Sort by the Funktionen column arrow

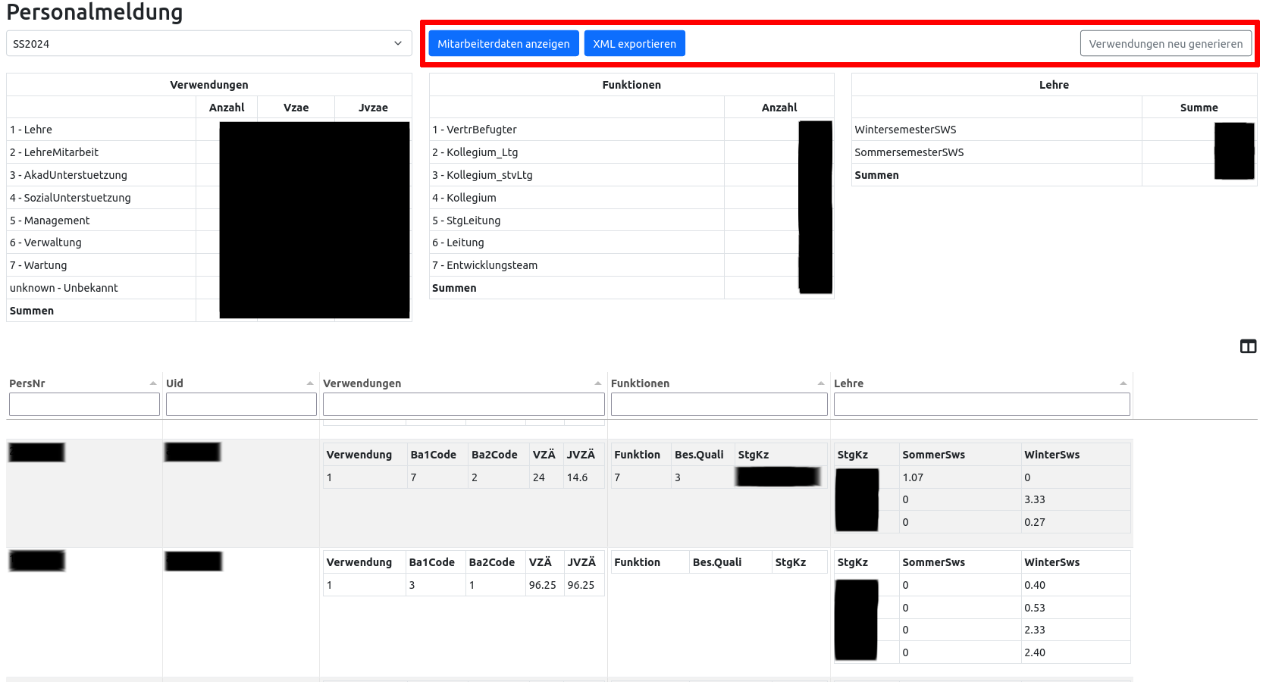(821, 383)
